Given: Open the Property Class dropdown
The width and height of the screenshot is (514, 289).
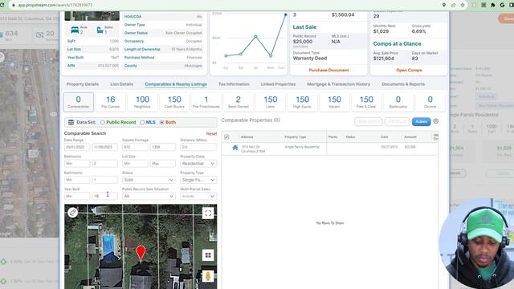Looking at the screenshot, I should [198, 164].
